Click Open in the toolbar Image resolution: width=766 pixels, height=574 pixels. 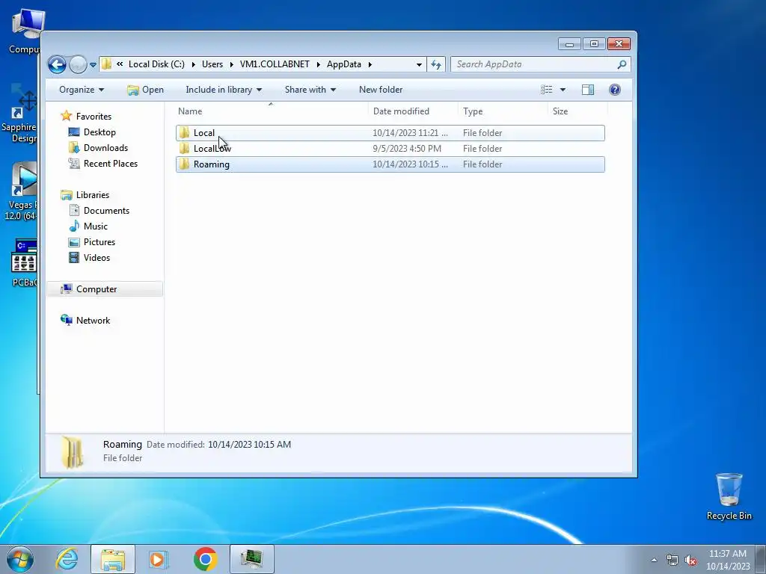pyautogui.click(x=146, y=90)
